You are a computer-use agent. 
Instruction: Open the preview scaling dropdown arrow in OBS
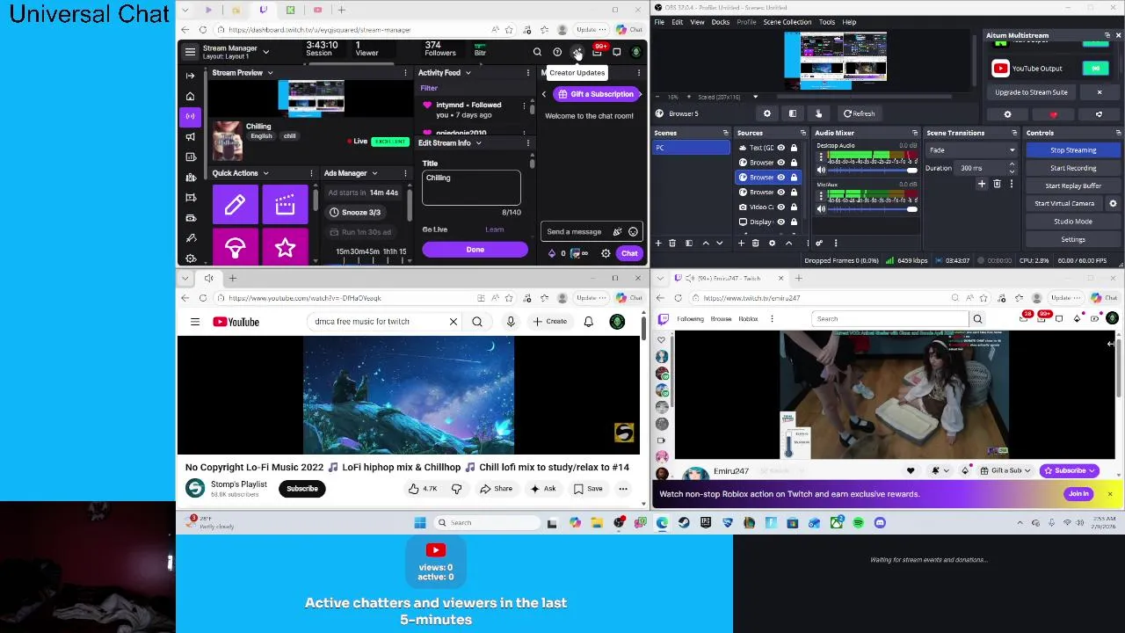pos(757,97)
